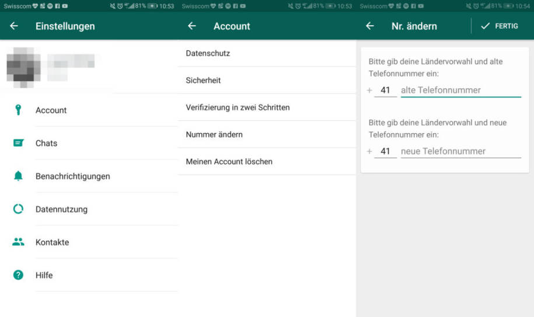
Task: Tap the Chats message icon
Action: (x=18, y=143)
